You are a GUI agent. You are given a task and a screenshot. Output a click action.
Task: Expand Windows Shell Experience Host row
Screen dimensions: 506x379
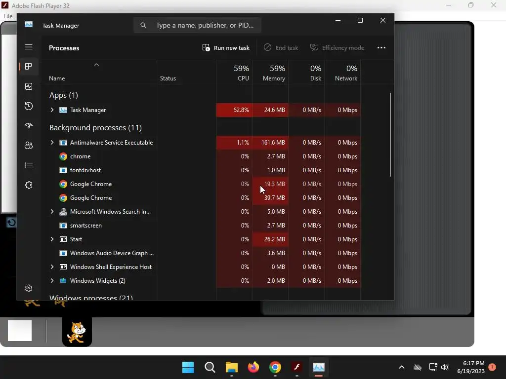pos(52,267)
